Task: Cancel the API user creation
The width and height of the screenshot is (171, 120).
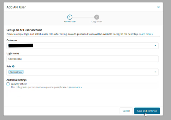Action: 126,111
